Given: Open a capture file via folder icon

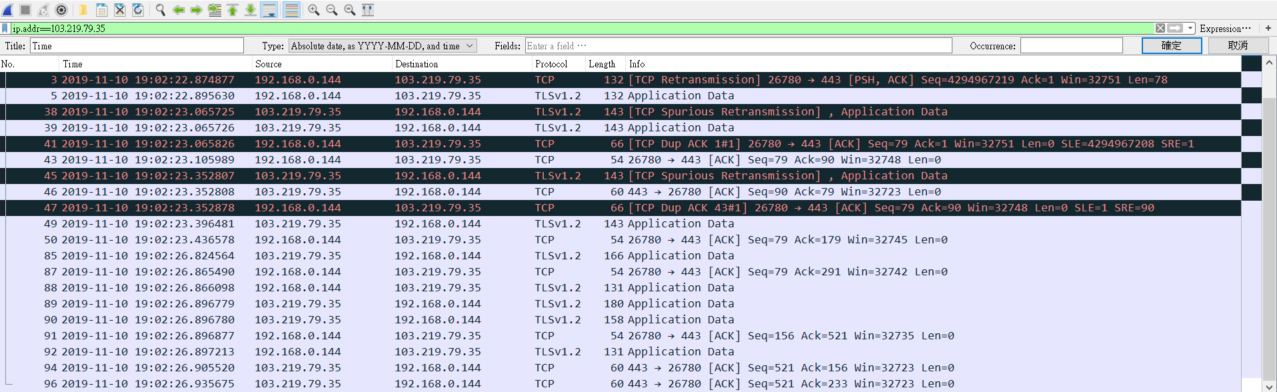Looking at the screenshot, I should [84, 10].
